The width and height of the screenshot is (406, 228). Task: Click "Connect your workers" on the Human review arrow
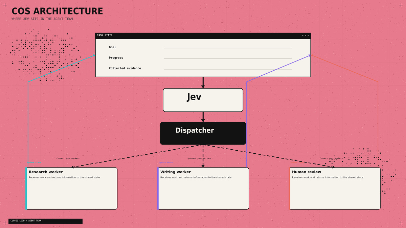pyautogui.click(x=331, y=158)
